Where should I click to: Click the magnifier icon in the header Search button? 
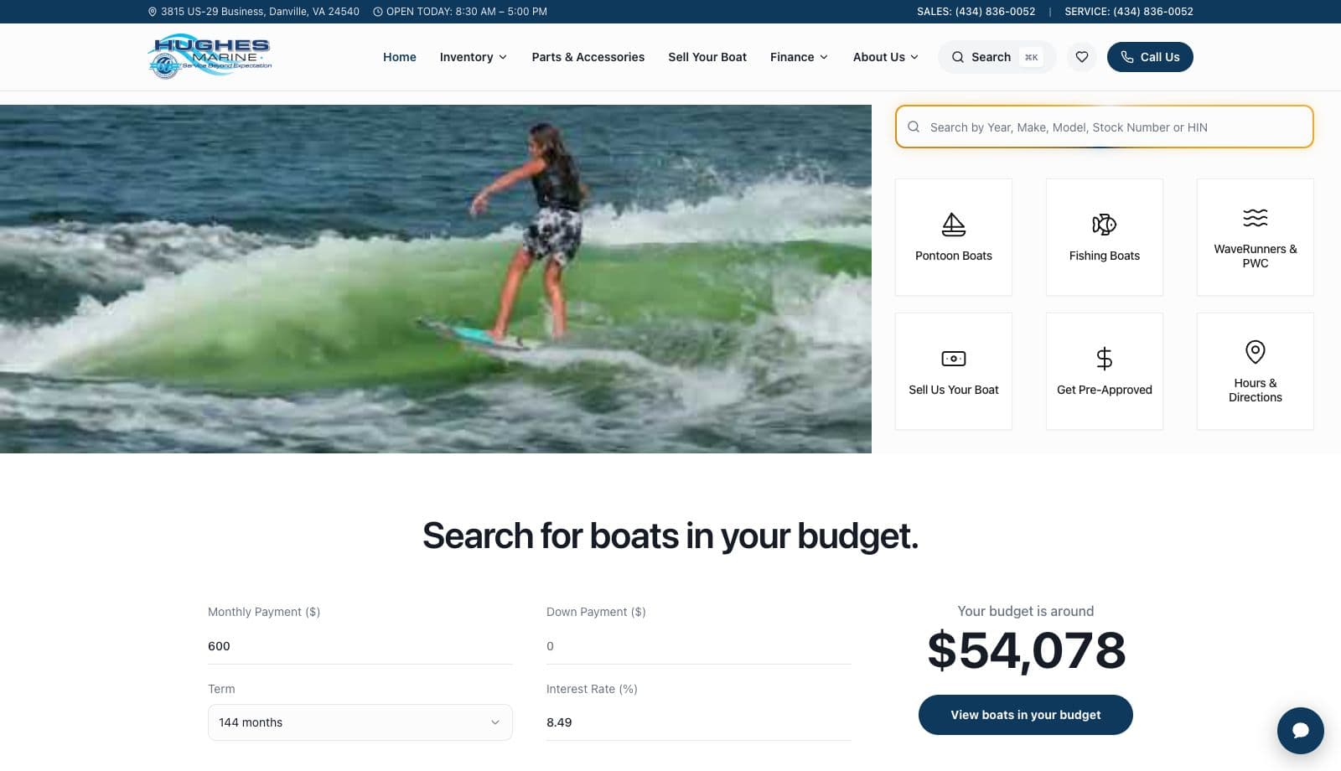pyautogui.click(x=957, y=57)
